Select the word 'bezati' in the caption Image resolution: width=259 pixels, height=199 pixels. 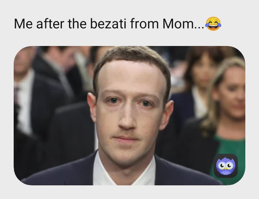[108, 24]
